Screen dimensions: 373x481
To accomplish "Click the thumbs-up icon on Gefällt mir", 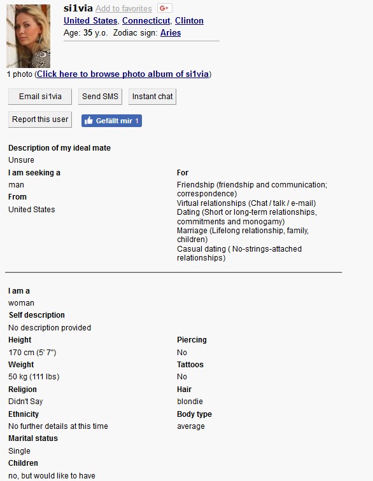I will coord(89,121).
